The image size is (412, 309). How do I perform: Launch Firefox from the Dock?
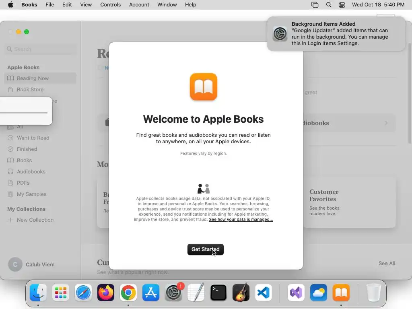(106, 293)
